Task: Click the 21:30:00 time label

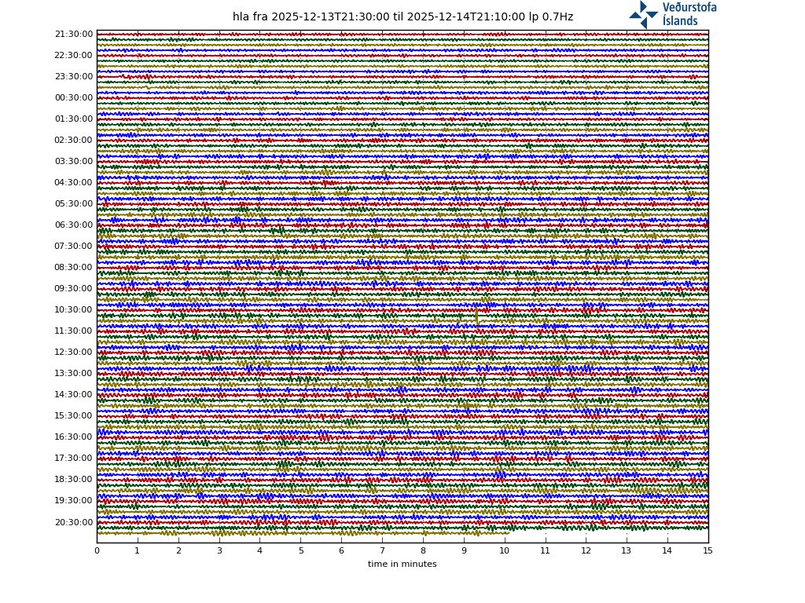Action: (x=74, y=35)
